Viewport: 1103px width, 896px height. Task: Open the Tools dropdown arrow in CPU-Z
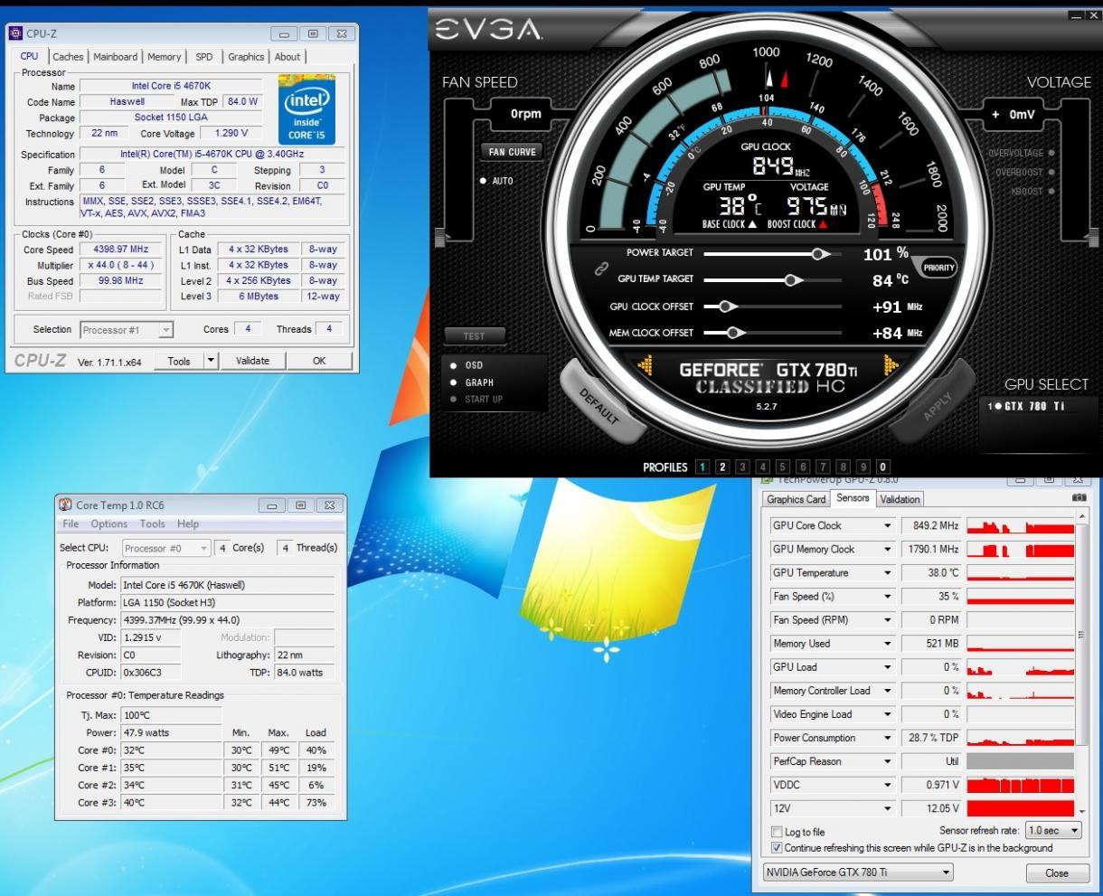click(211, 361)
